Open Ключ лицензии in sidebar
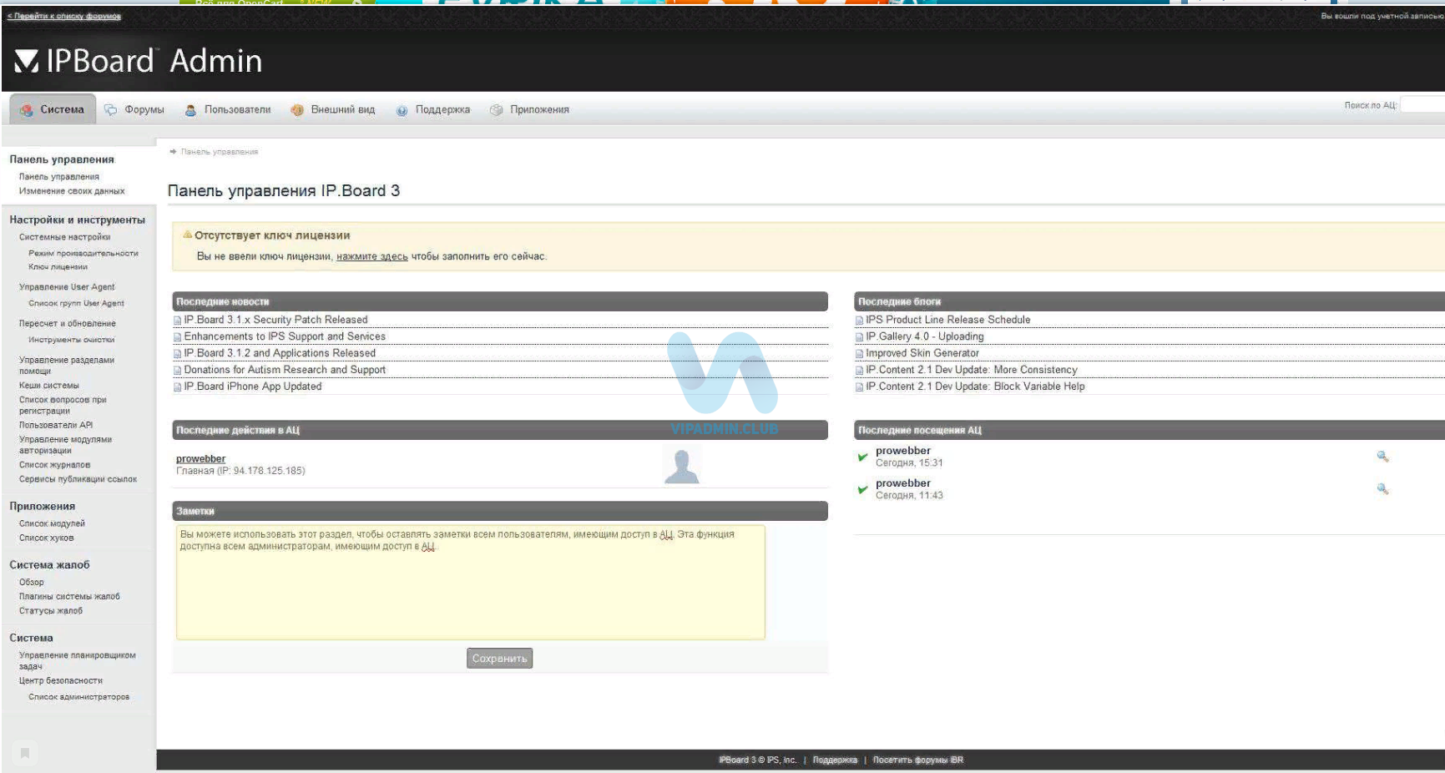 pos(58,267)
